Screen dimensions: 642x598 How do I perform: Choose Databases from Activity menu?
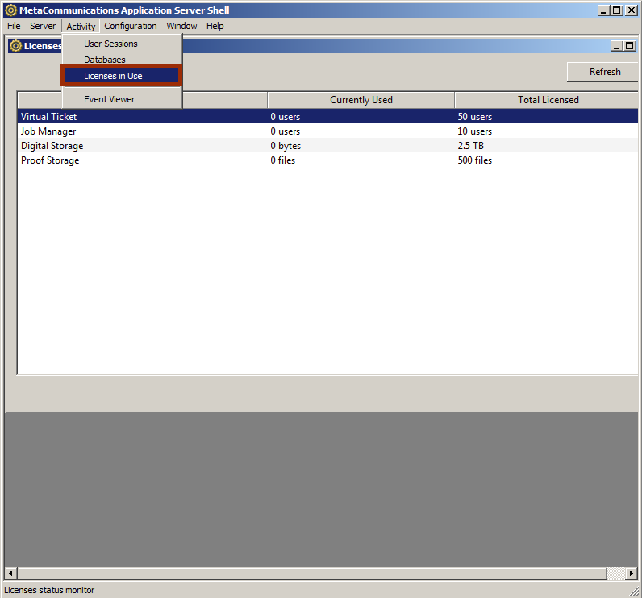[x=122, y=60]
